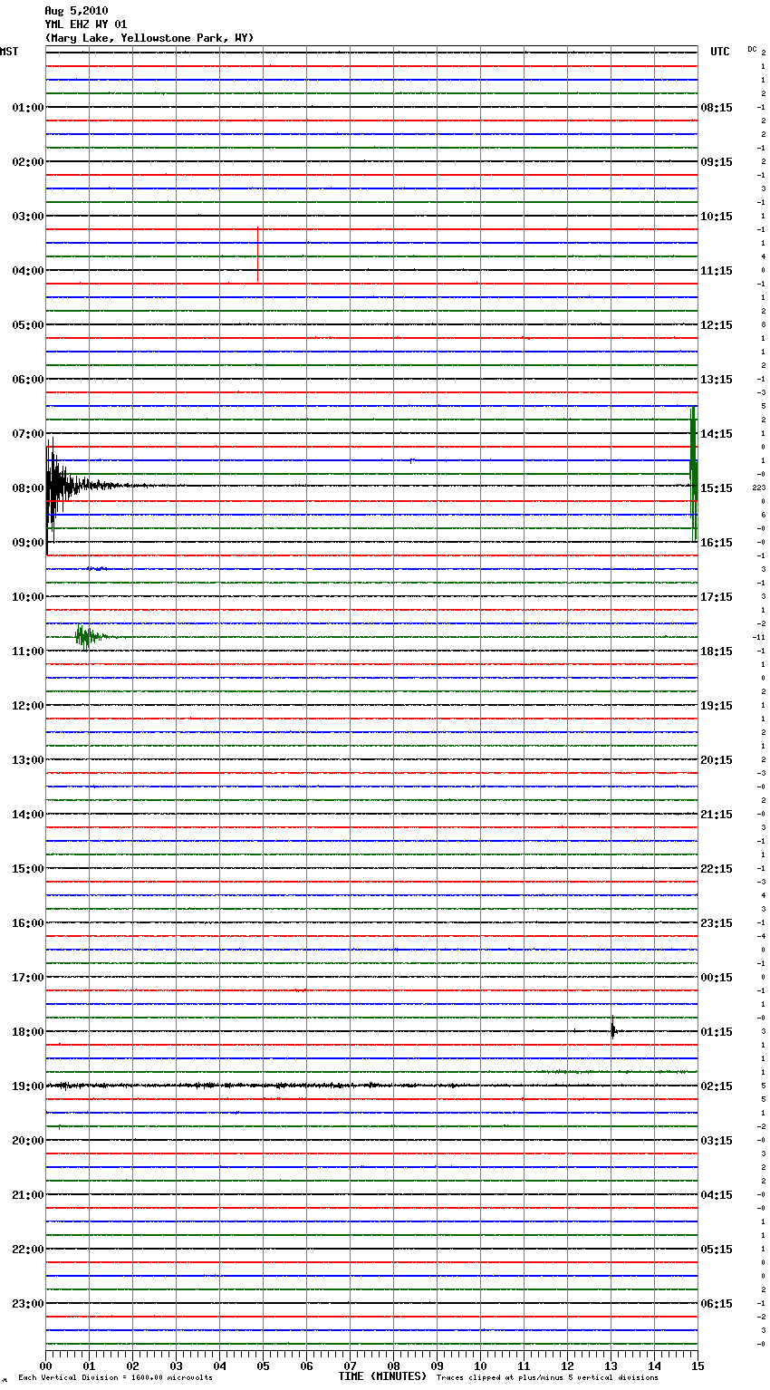Image resolution: width=770 pixels, height=1390 pixels.
Task: Click the red vertical spike near 03:15 trace
Action: pyautogui.click(x=258, y=254)
